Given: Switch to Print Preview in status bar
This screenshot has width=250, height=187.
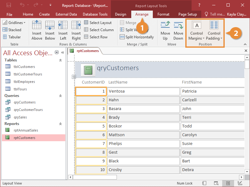Looking at the screenshot, I should pyautogui.click(x=216, y=183).
